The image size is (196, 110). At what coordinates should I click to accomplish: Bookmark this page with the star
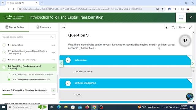(x=162, y=9)
